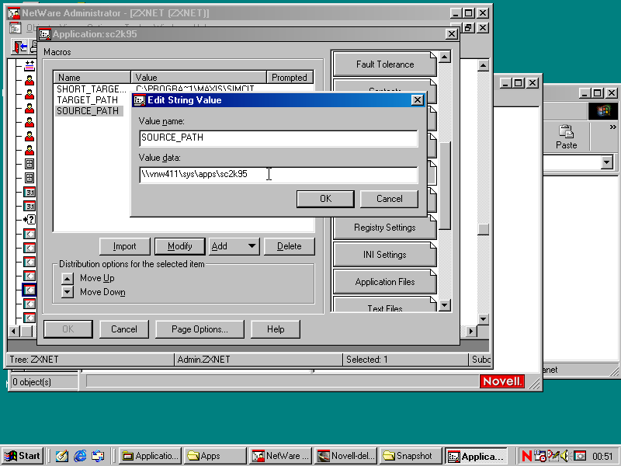
Task: Click the second 3.1 application icon in tree
Action: click(29, 206)
